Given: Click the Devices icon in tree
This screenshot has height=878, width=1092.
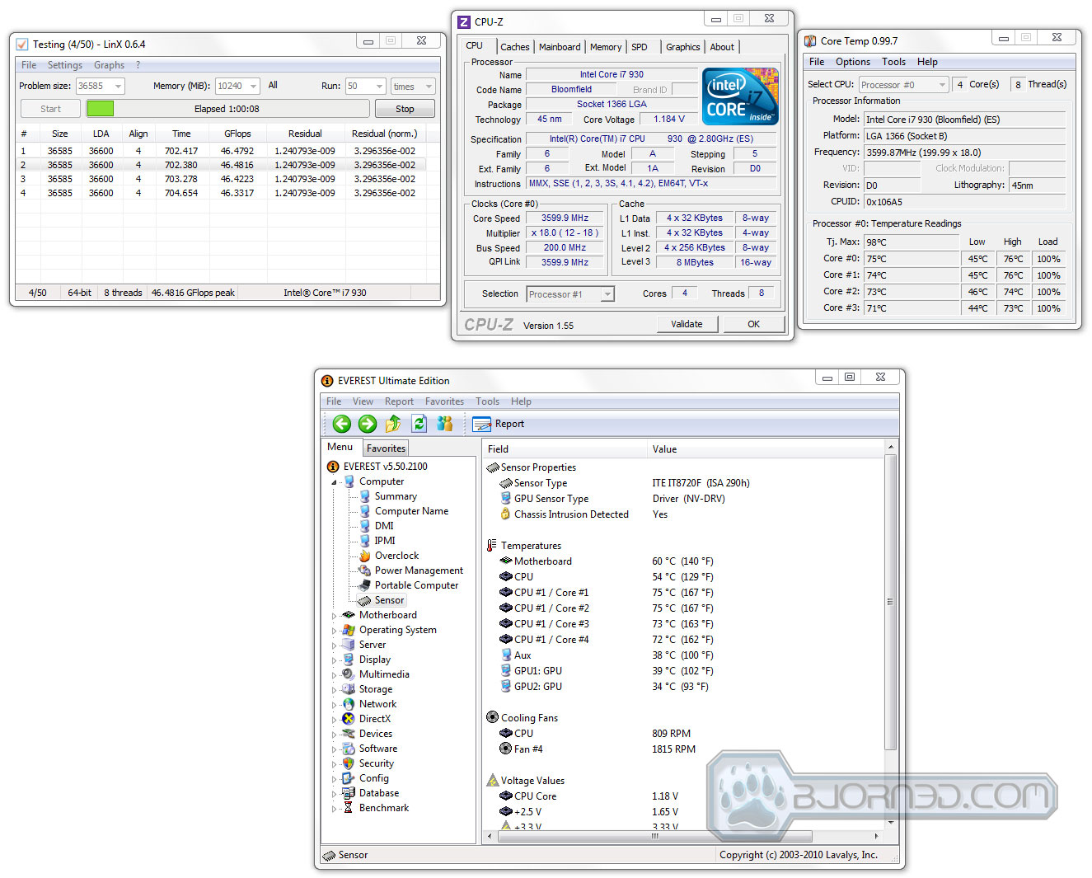Looking at the screenshot, I should pyautogui.click(x=349, y=734).
